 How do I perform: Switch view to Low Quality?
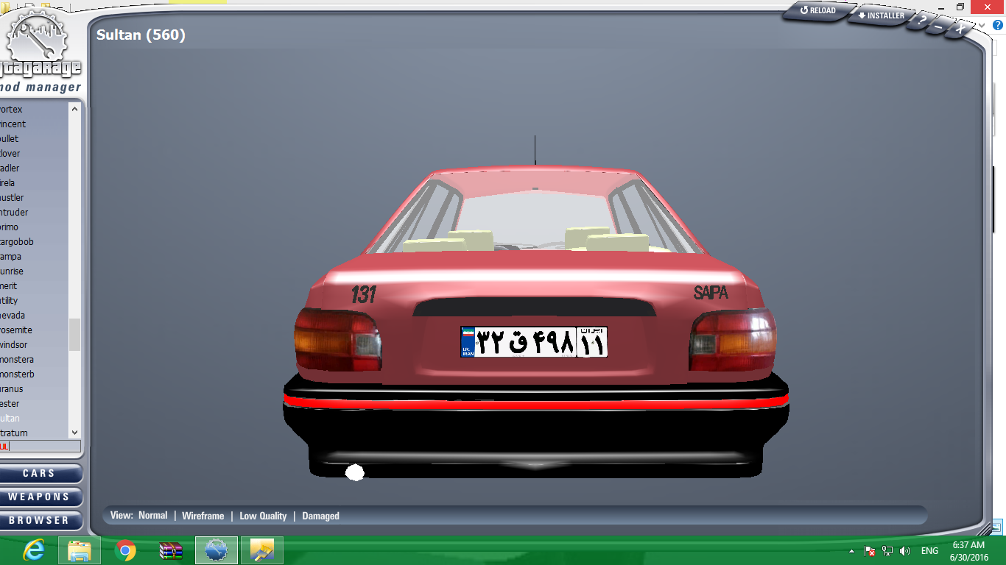[x=263, y=516]
